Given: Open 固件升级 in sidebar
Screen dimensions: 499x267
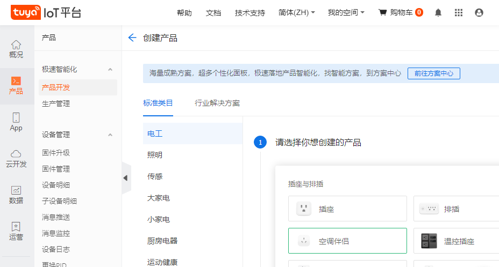Looking at the screenshot, I should 56,153.
